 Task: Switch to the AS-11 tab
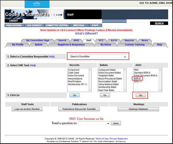click(114, 40)
